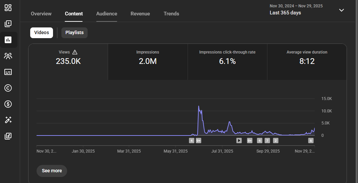Open the Content videos sidebar icon
358x183 pixels.
coord(8,24)
